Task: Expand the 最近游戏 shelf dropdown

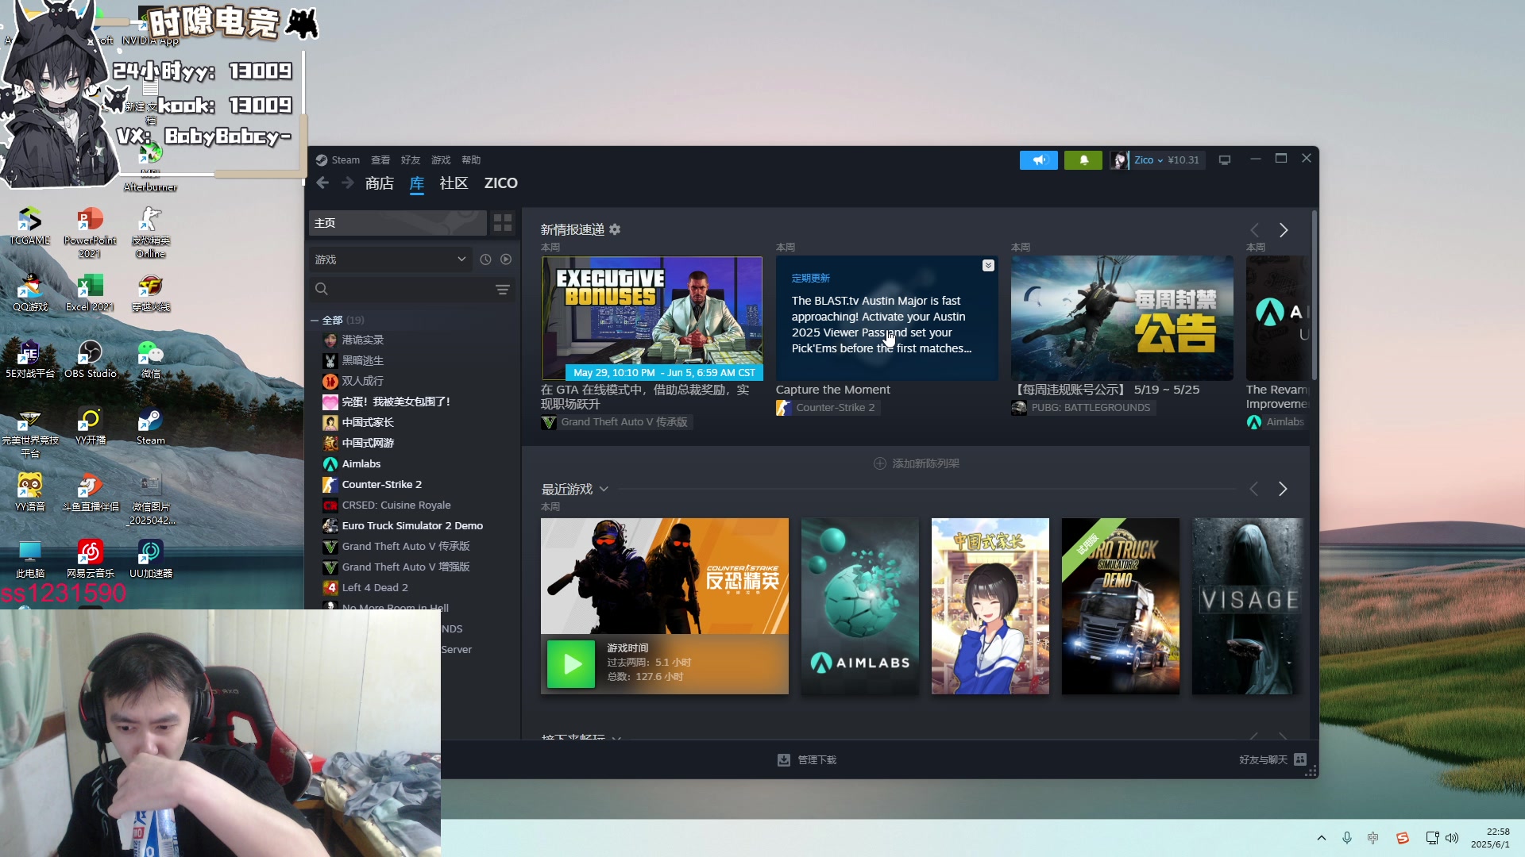Action: point(604,489)
